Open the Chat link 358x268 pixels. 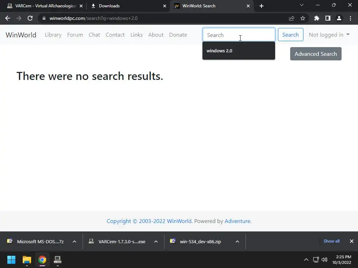(x=94, y=35)
